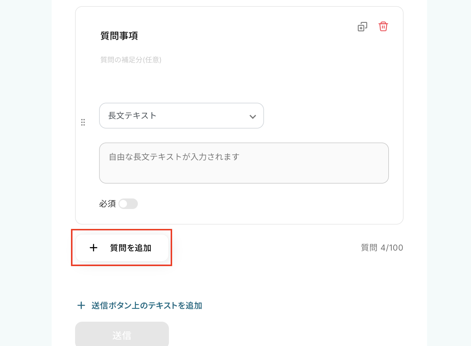Click the 質問事項 question title field

pos(119,36)
